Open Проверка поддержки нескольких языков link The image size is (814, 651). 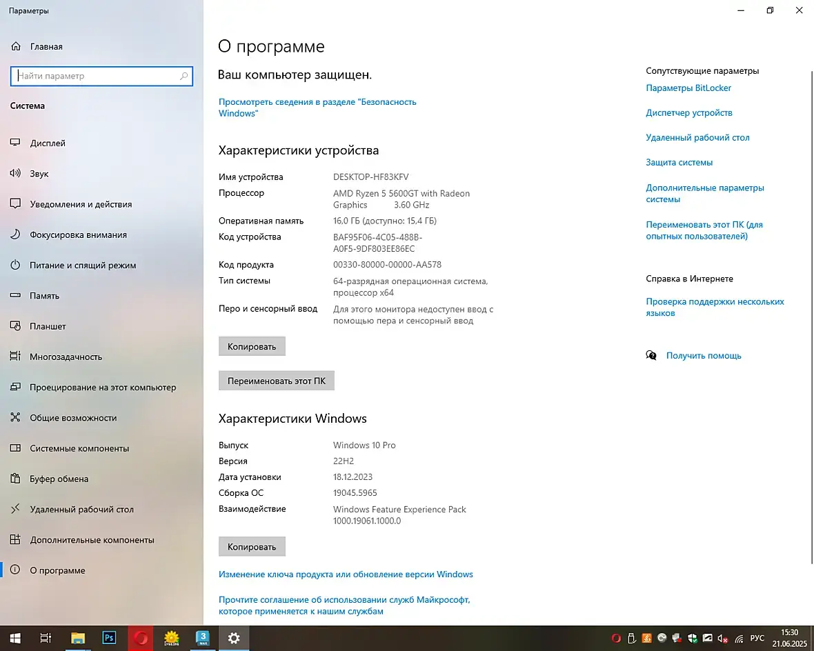coord(715,307)
